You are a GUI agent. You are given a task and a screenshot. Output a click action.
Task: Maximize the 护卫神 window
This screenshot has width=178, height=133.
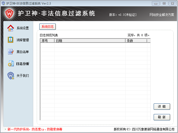164,4
